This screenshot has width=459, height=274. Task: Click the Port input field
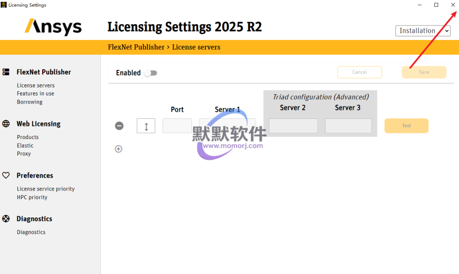[177, 126]
